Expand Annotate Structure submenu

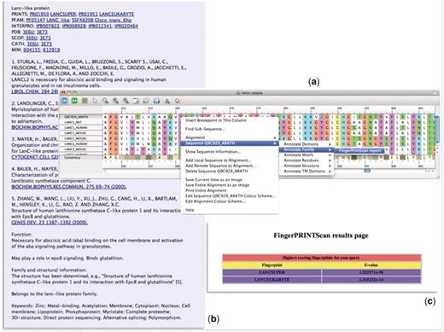(x=307, y=166)
